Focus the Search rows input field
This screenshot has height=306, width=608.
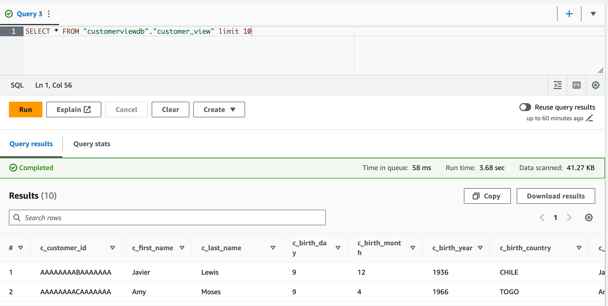click(x=167, y=218)
